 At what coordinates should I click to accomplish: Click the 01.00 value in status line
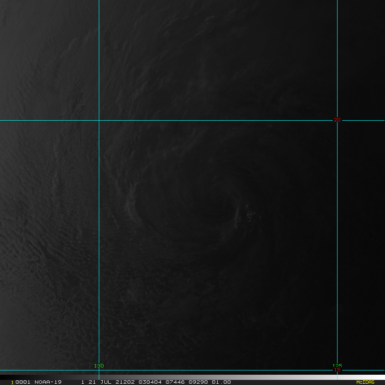tap(222, 382)
